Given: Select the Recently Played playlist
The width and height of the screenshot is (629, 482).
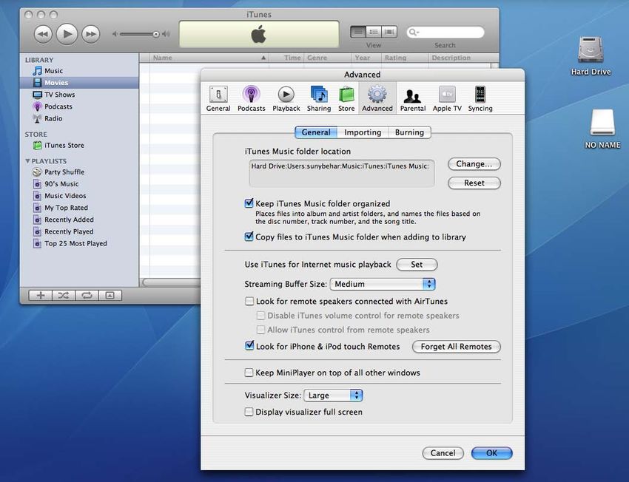Looking at the screenshot, I should [x=69, y=231].
